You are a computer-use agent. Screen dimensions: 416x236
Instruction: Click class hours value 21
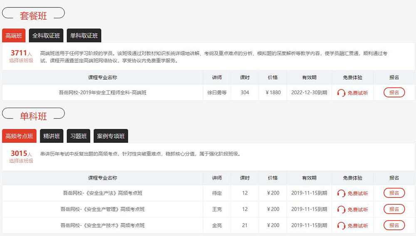click(245, 225)
